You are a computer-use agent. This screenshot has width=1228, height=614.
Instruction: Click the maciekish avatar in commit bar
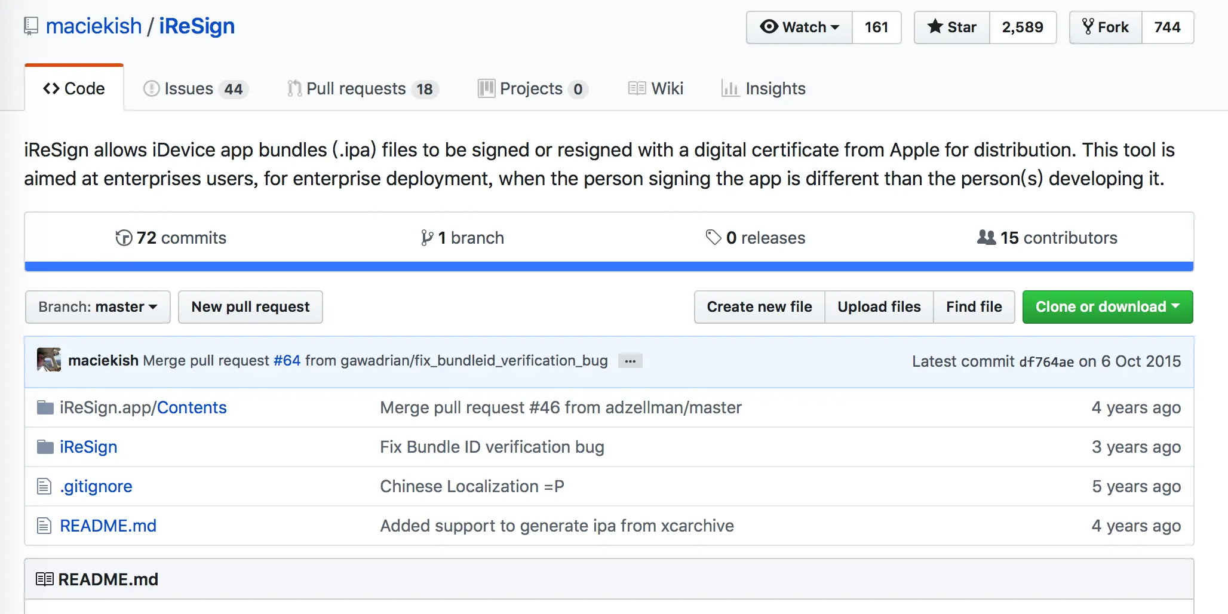click(x=49, y=360)
